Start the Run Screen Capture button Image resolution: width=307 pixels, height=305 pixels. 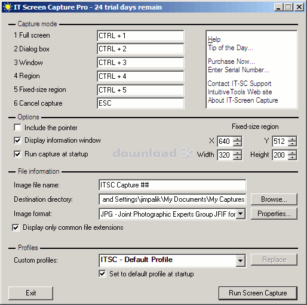coord(258,293)
